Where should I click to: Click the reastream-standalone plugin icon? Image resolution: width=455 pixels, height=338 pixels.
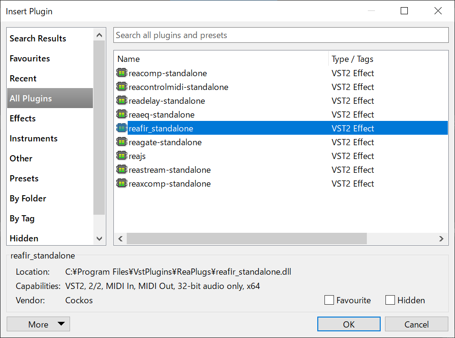click(122, 170)
